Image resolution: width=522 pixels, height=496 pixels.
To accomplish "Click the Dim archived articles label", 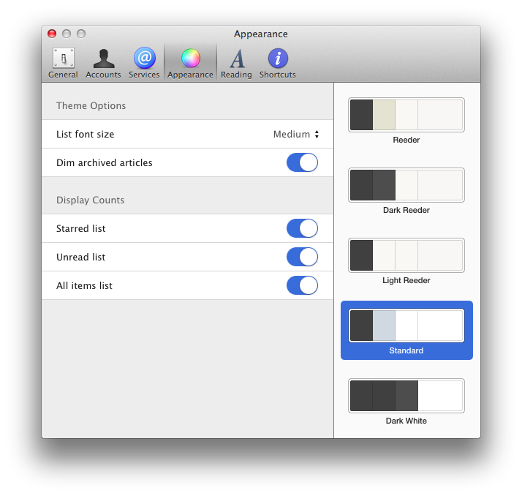I will click(x=105, y=162).
